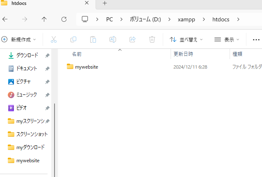Click xampp in the address breadcrumb
This screenshot has height=177, width=262.
[187, 19]
